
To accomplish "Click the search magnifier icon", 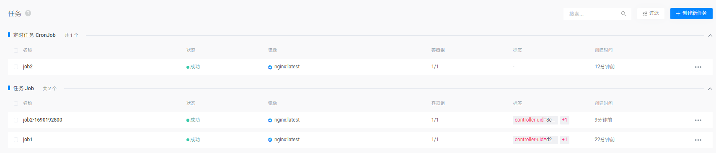I will [x=623, y=14].
